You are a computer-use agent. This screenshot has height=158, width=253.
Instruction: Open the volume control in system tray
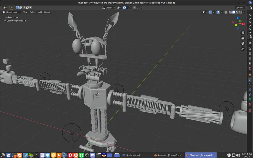pos(238,155)
